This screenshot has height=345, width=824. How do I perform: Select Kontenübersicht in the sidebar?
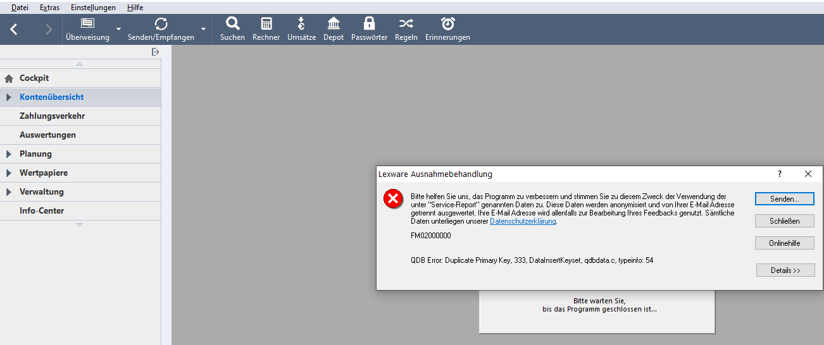[x=80, y=97]
